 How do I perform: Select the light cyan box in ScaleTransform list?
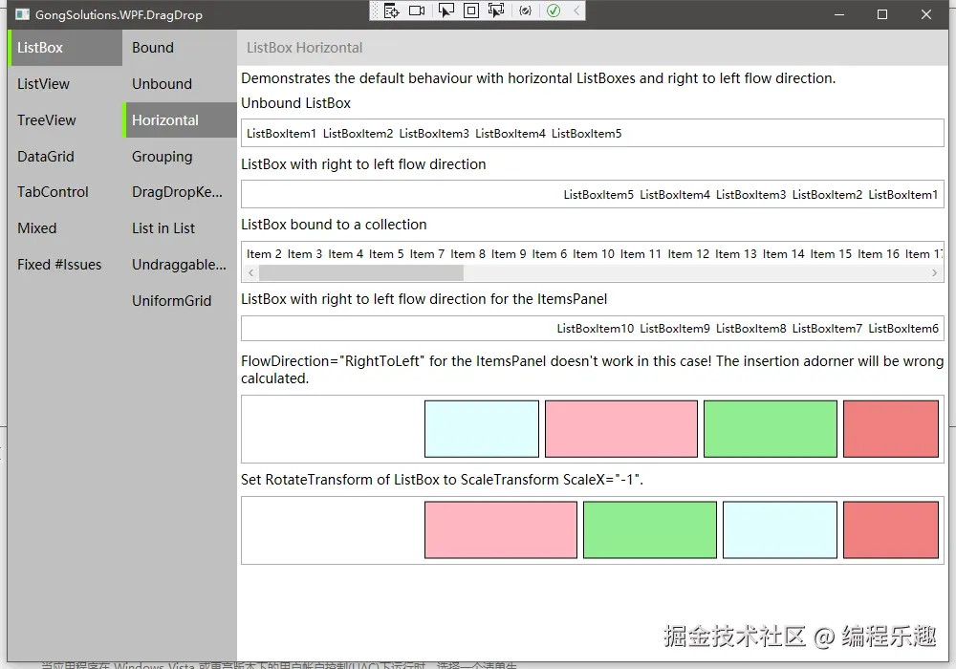tap(780, 530)
